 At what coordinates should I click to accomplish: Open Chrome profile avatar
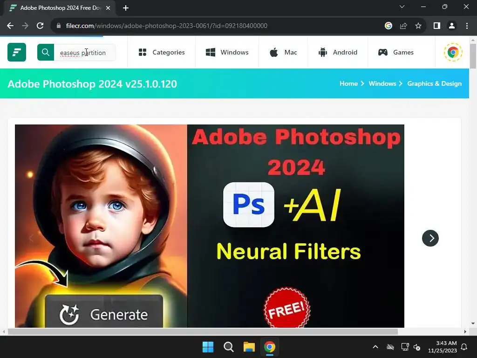[x=452, y=26]
